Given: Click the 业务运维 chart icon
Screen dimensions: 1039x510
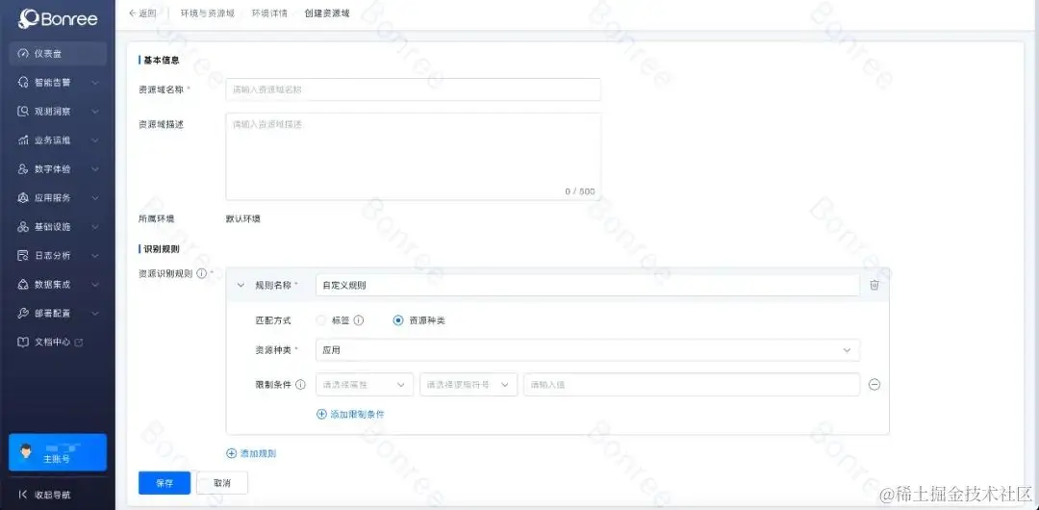Looking at the screenshot, I should point(23,140).
